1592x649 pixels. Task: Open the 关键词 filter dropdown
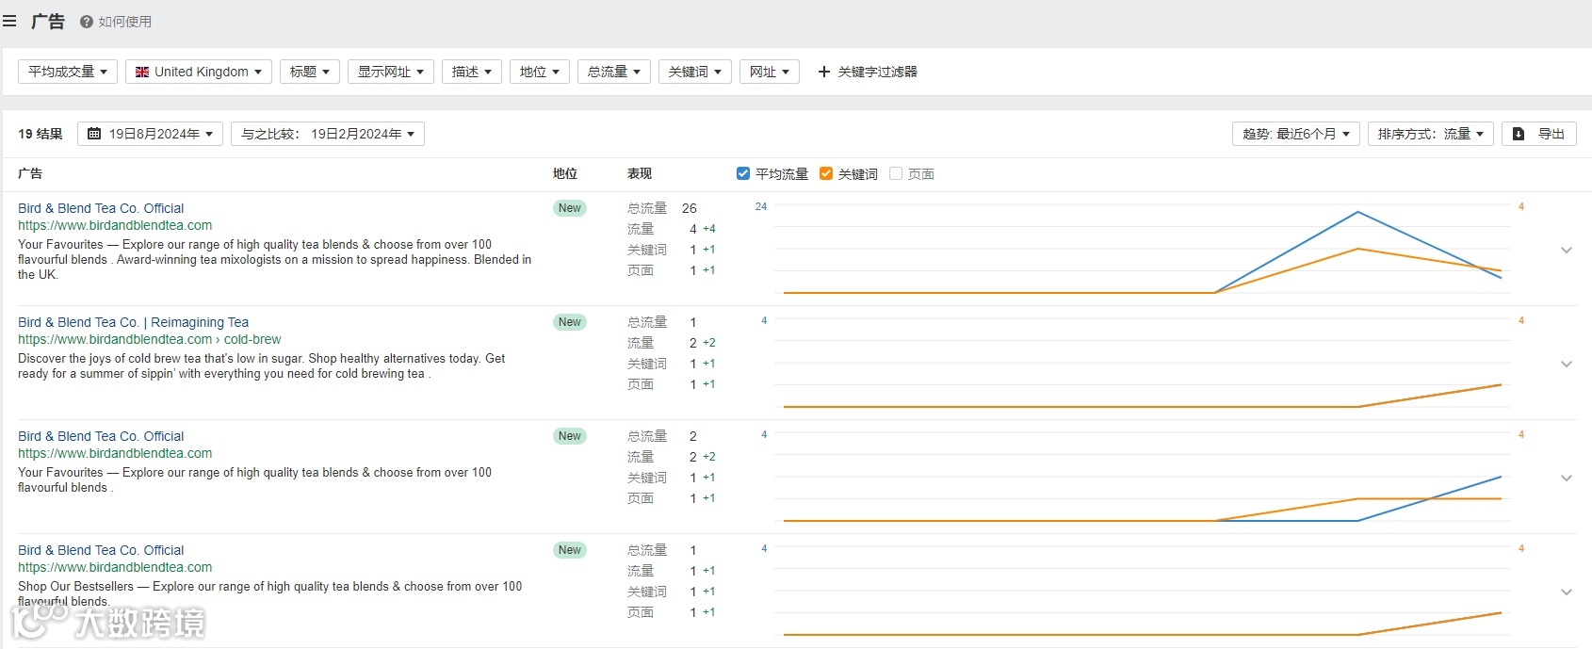point(695,72)
